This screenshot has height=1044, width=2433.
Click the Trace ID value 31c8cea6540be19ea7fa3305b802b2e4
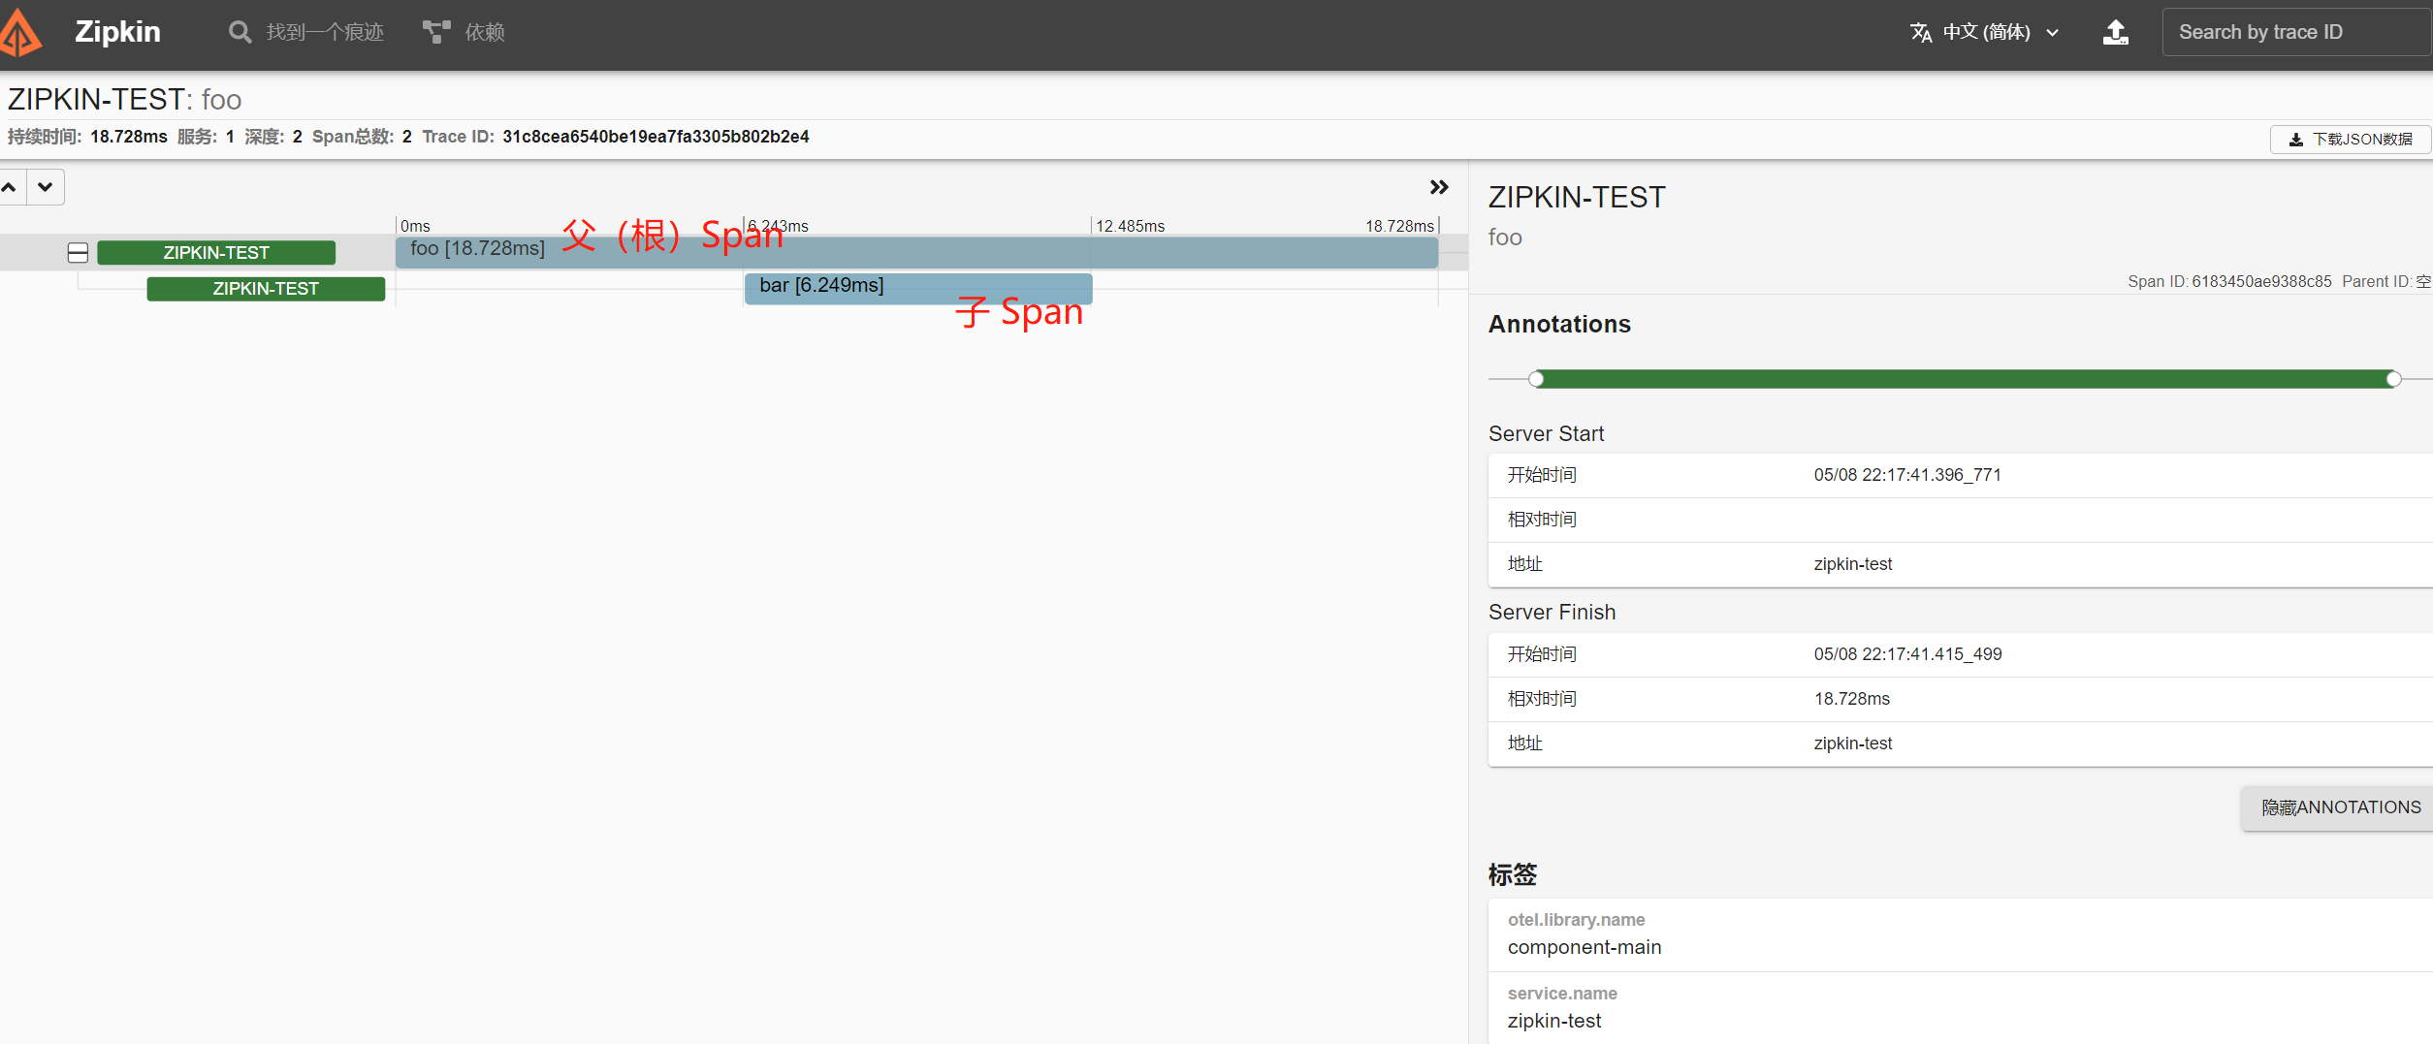tap(656, 137)
